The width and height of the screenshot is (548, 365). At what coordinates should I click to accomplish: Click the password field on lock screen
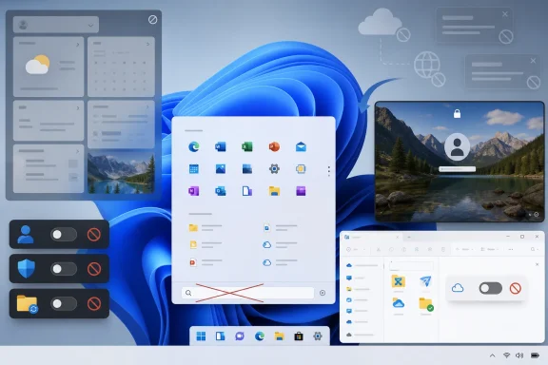(x=457, y=169)
